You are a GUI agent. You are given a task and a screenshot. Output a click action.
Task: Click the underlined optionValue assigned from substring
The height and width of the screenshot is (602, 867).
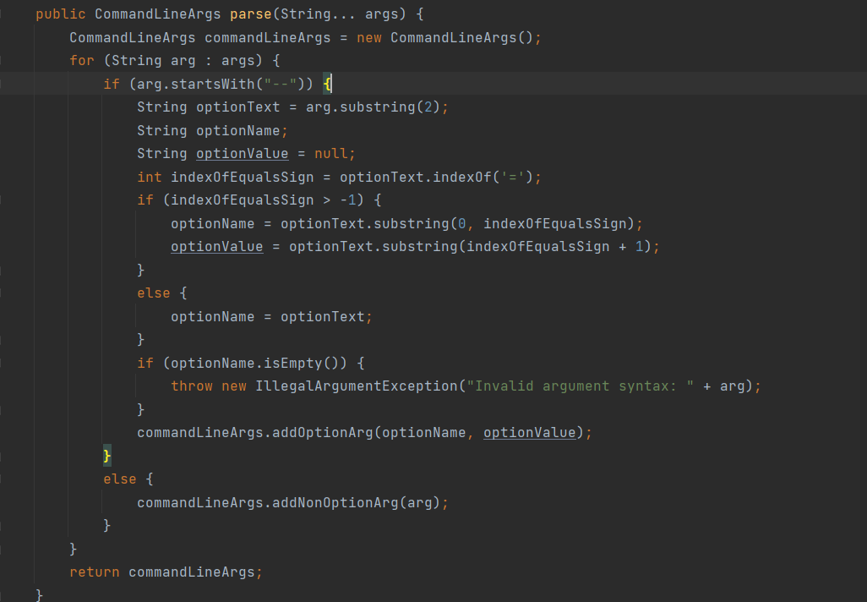(216, 246)
